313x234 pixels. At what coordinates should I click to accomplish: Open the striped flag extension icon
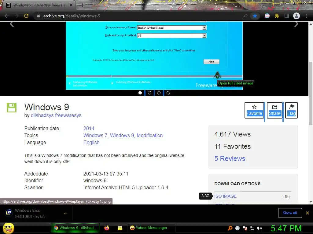(x=267, y=16)
